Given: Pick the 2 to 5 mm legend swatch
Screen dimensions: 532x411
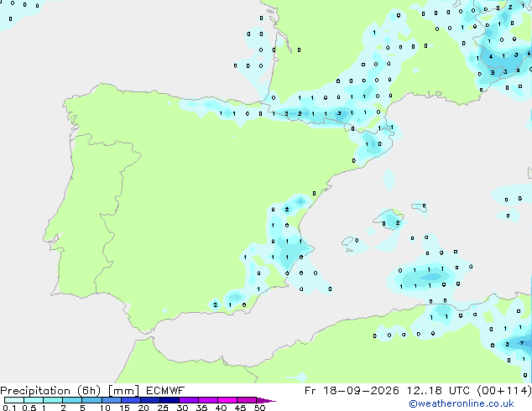Looking at the screenshot, I should (72, 400).
